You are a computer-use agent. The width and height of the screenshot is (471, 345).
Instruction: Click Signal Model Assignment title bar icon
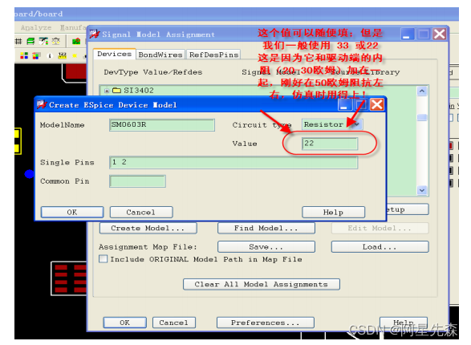[95, 34]
